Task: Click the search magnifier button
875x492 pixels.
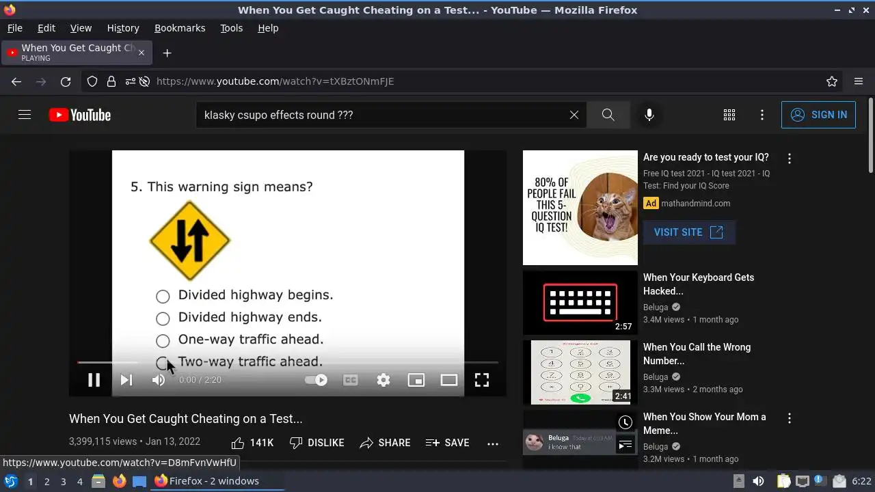Action: [x=608, y=115]
